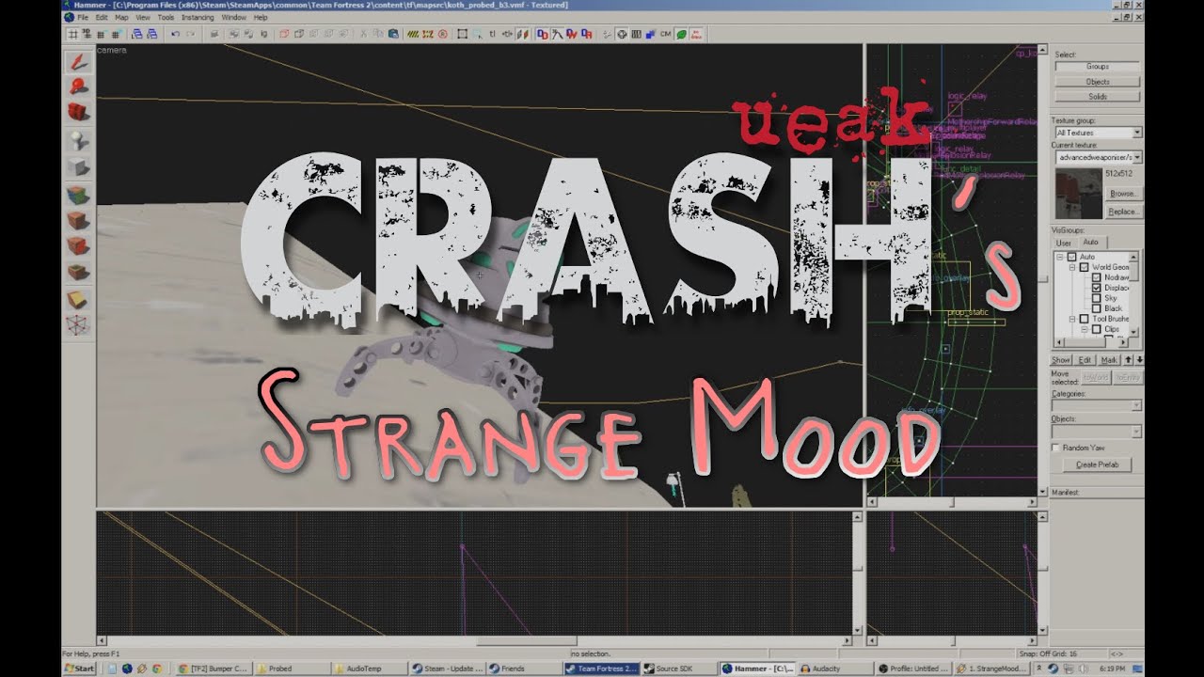This screenshot has height=677, width=1204.
Task: Click the Browse texture button
Action: click(1123, 194)
